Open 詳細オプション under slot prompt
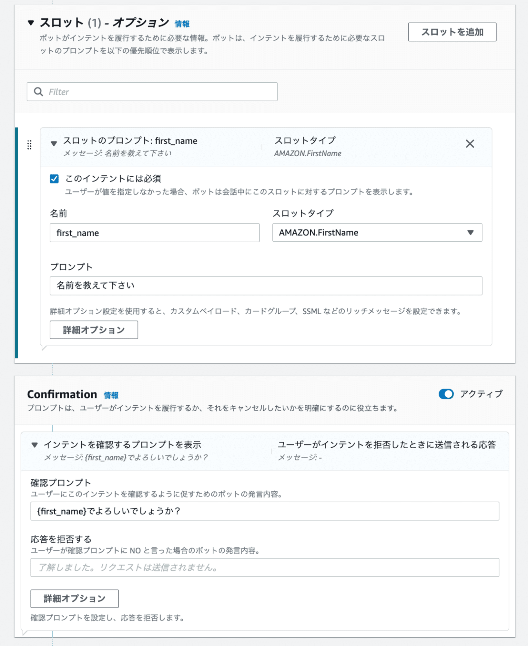The width and height of the screenshot is (528, 646). (x=94, y=330)
